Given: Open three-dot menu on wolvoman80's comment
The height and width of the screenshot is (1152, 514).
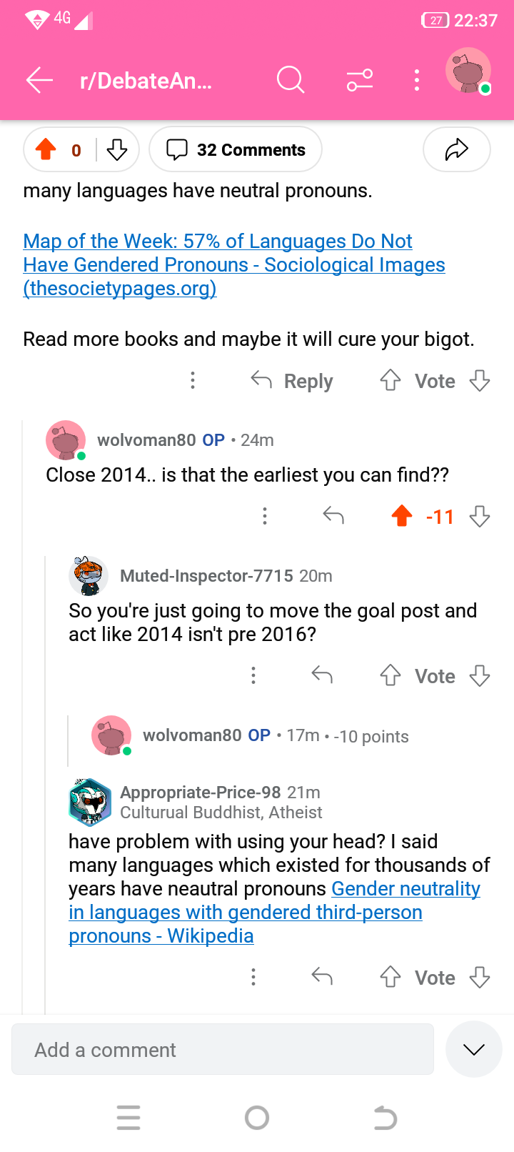Looking at the screenshot, I should point(265,516).
